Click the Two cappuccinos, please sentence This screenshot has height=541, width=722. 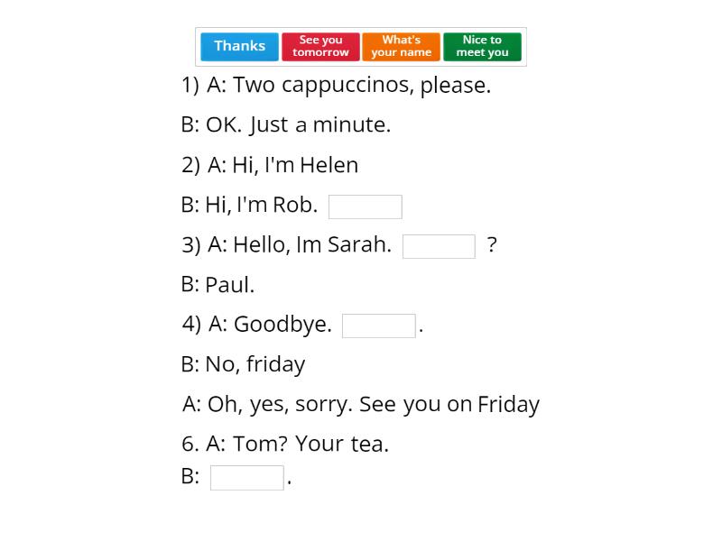(337, 86)
